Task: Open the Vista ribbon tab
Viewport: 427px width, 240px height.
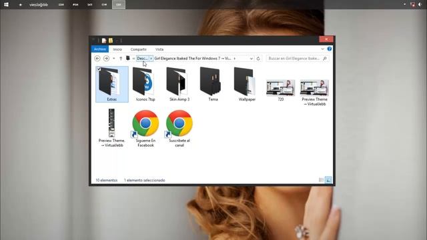Action: (x=159, y=49)
